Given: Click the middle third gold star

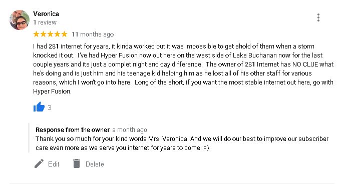Looking at the screenshot, I should (x=50, y=34).
